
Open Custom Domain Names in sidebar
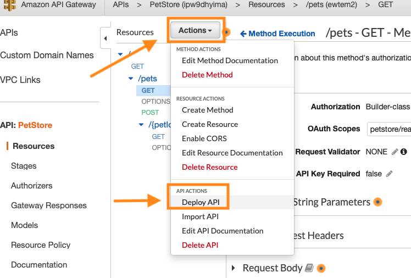[47, 55]
